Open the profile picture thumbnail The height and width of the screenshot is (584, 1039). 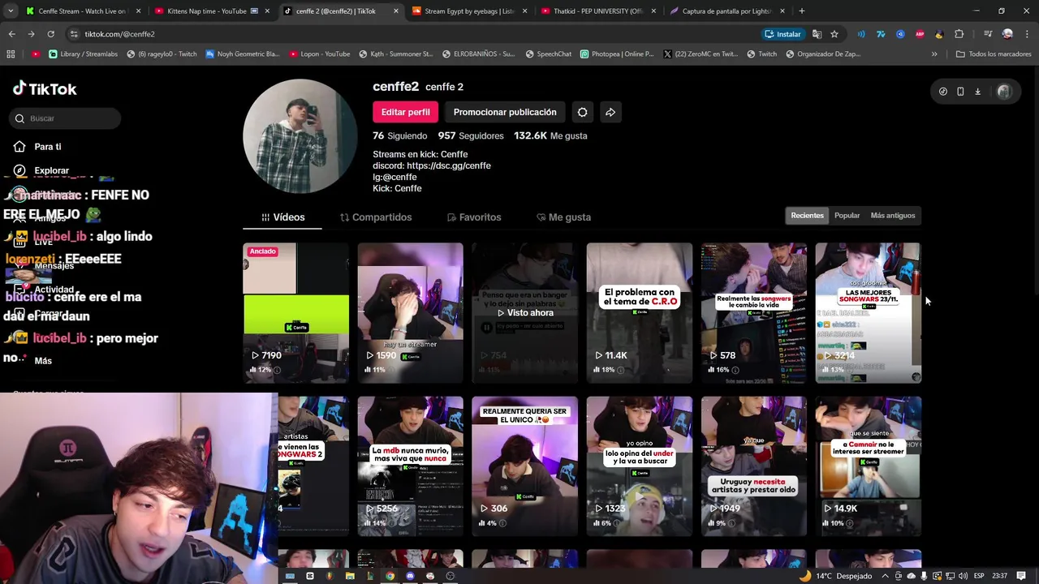[300, 136]
